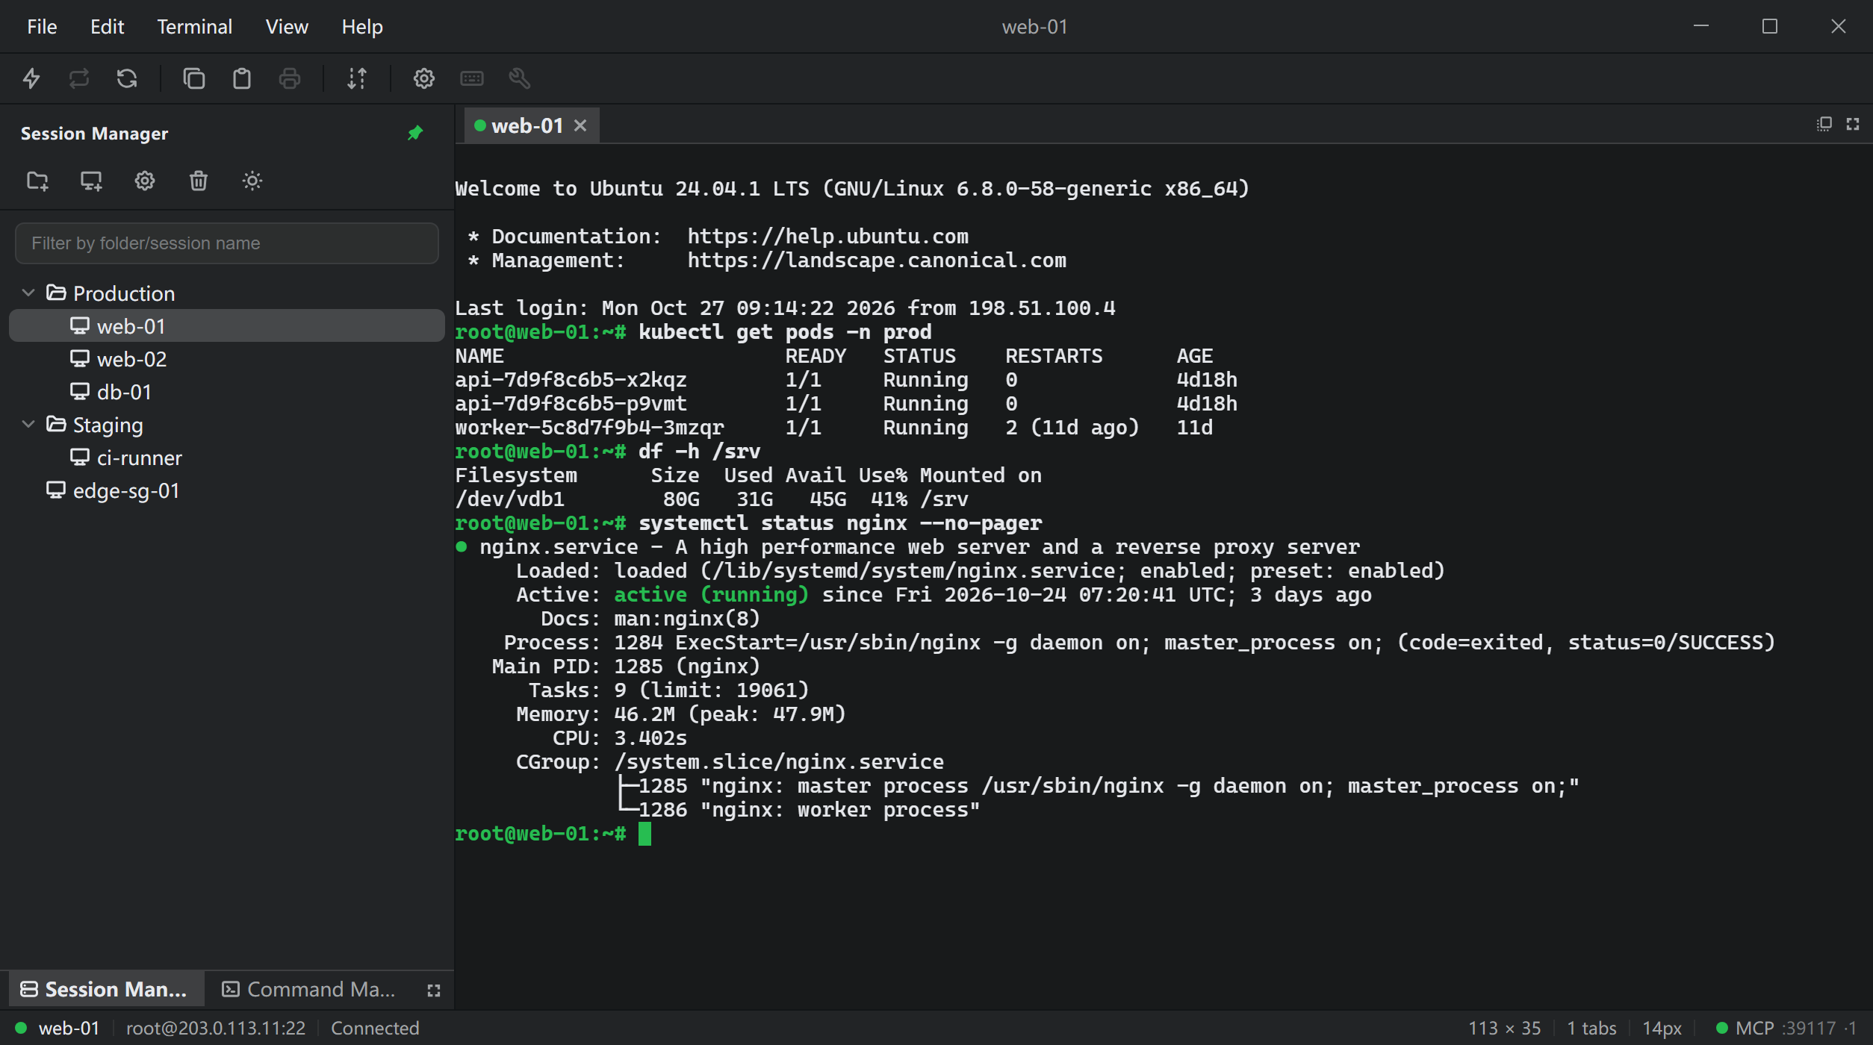Switch to the Command Manager tab

[309, 990]
